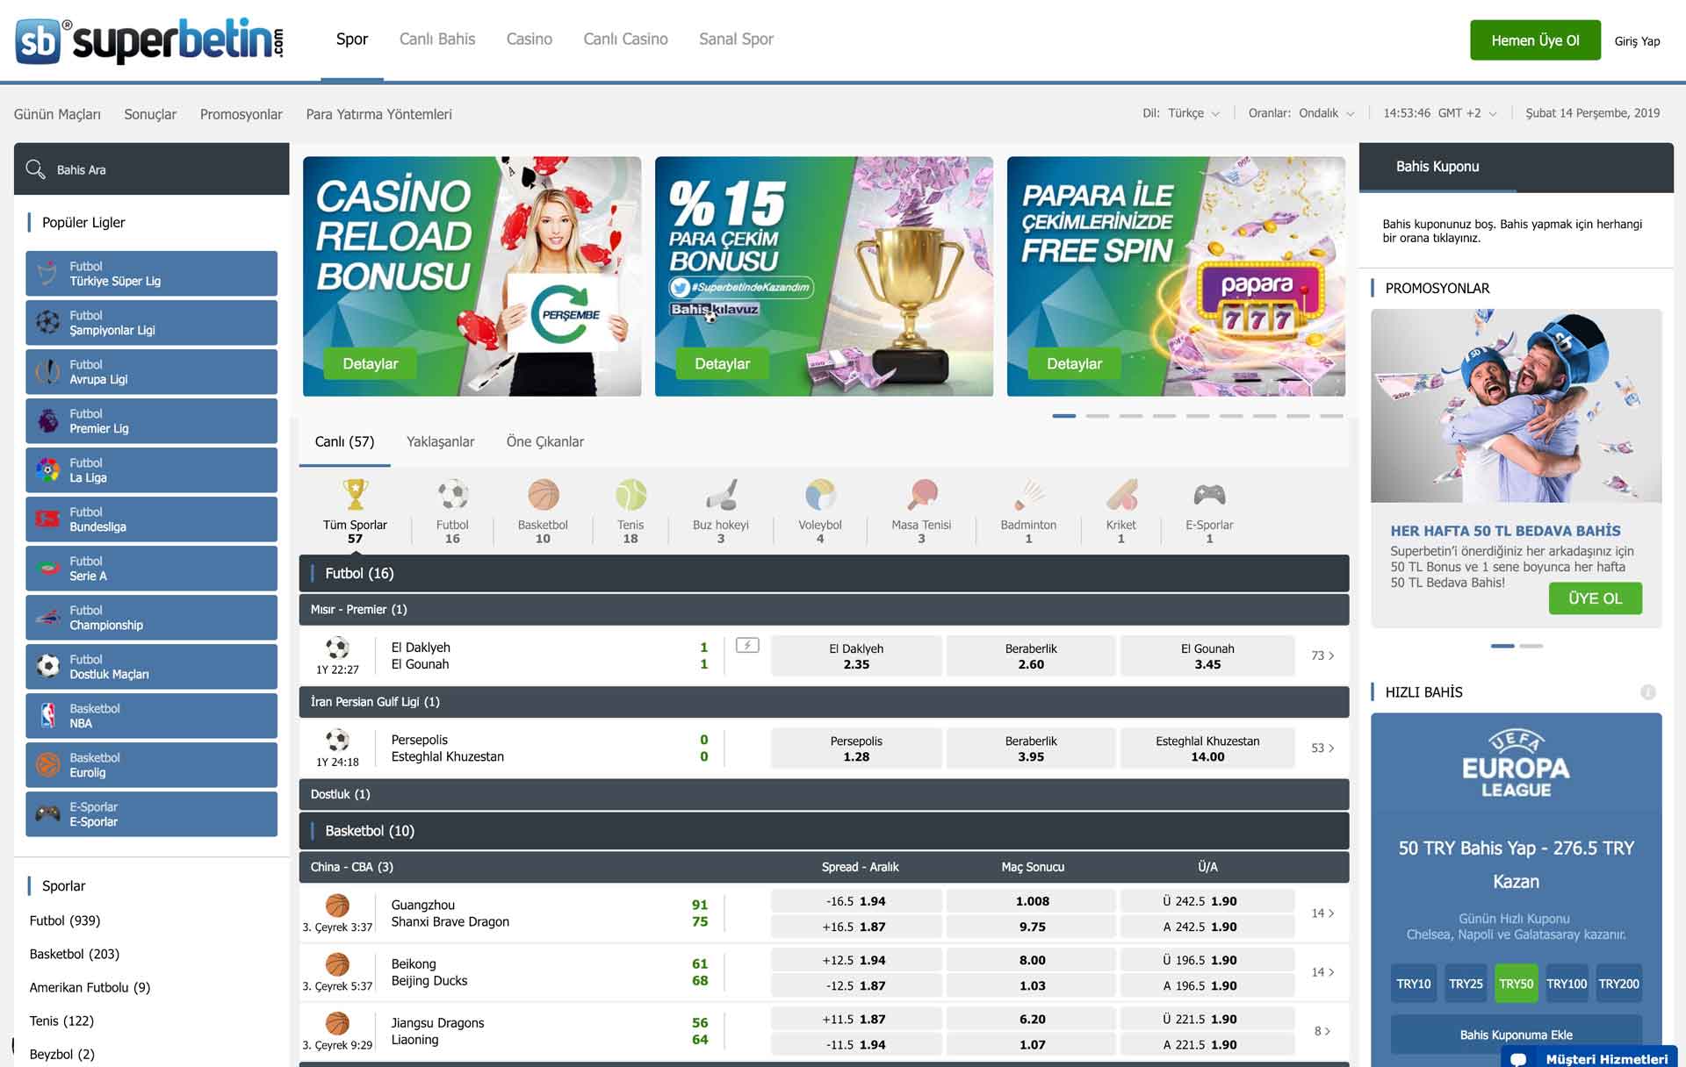Open La Liga popular league
This screenshot has height=1067, width=1686.
[151, 470]
